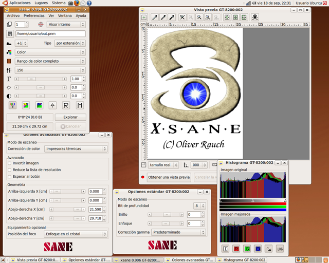329x263 pixels.
Task: Toggle the red channel histogram button
Action: tap(236, 249)
